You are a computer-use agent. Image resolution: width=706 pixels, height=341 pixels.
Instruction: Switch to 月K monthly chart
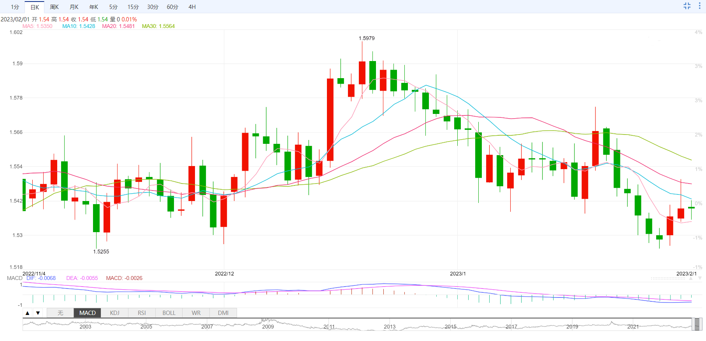click(74, 7)
